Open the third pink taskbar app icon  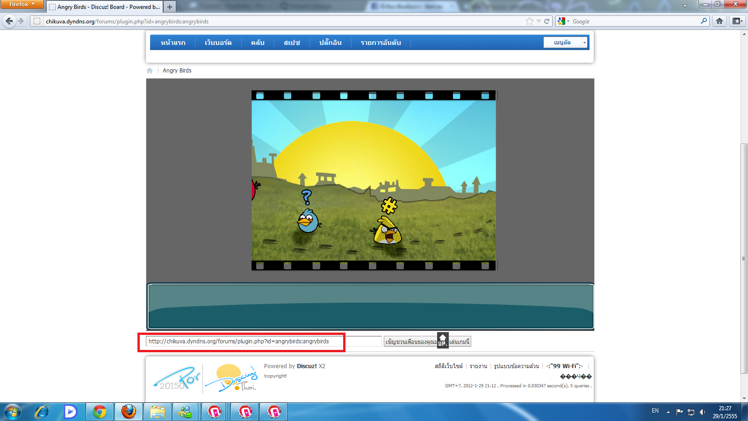[x=274, y=412]
